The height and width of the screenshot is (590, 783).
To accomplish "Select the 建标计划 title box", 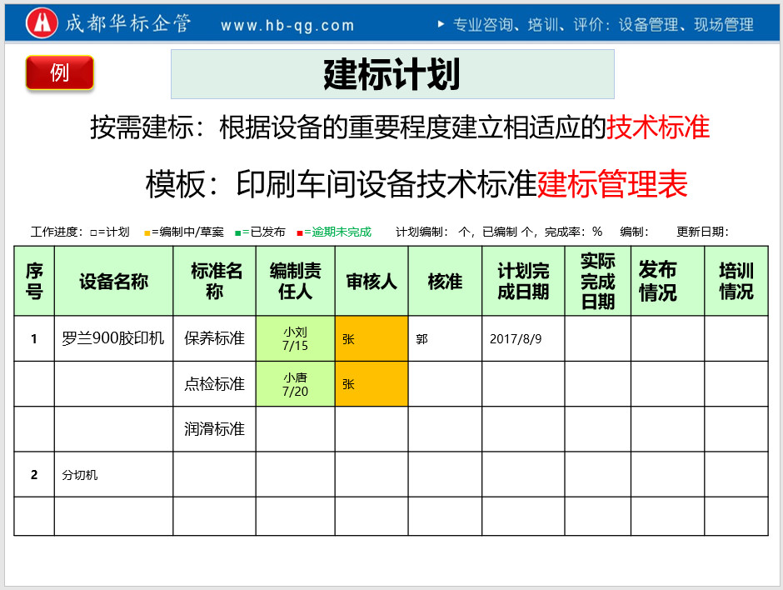I will (x=392, y=74).
